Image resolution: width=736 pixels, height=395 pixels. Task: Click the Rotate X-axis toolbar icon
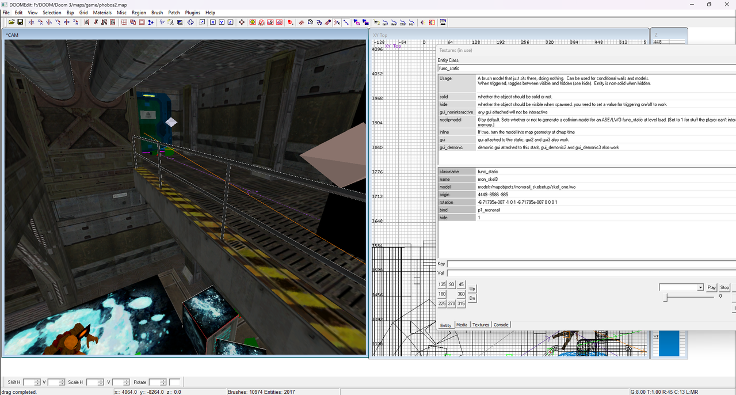(x=40, y=22)
